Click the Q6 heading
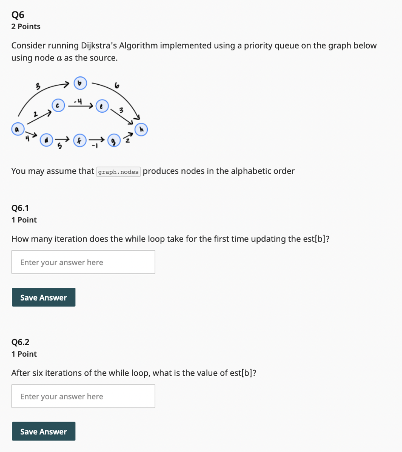 pos(18,15)
